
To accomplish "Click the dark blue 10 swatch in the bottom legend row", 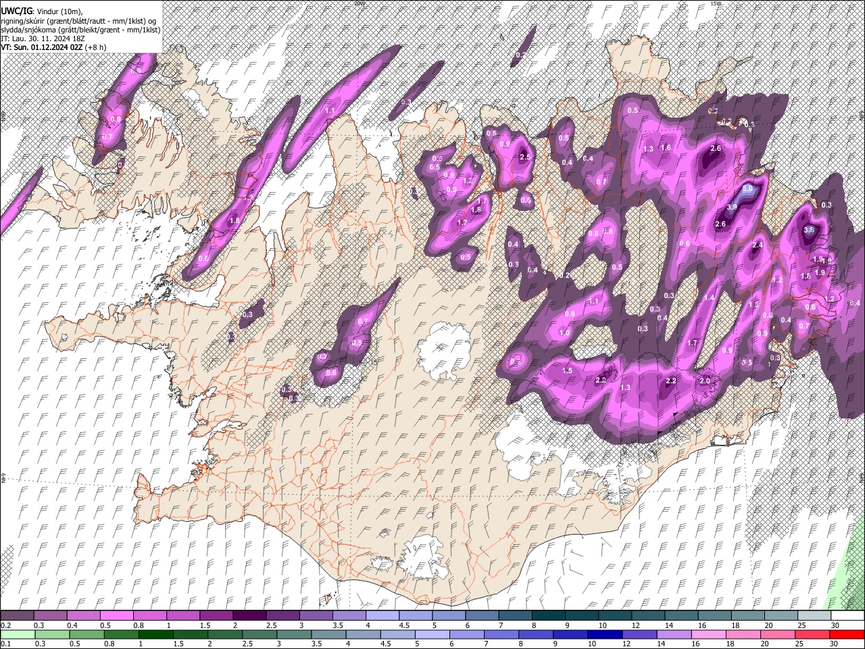I will click(x=605, y=634).
